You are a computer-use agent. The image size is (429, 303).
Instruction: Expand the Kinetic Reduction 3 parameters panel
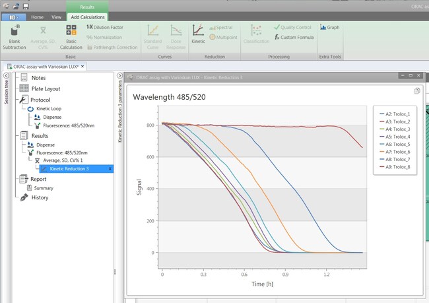click(x=119, y=75)
